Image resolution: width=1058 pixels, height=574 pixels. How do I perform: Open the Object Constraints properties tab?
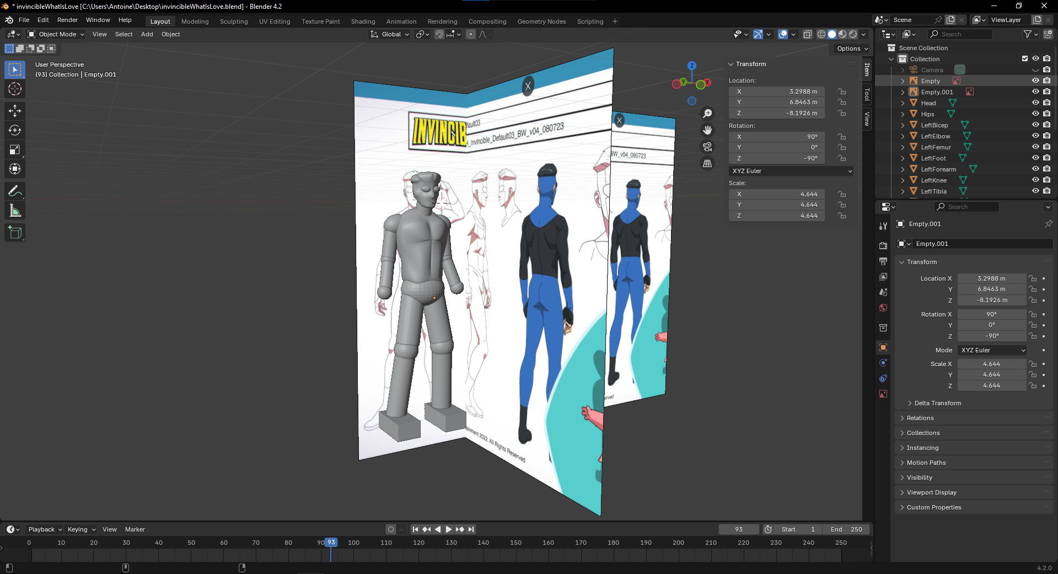[883, 378]
